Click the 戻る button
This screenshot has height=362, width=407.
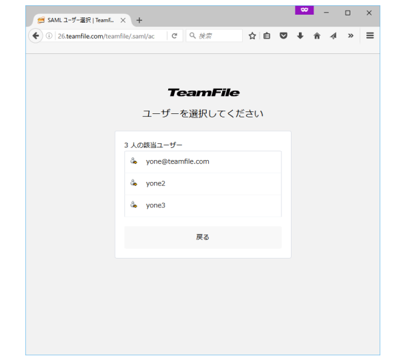pyautogui.click(x=202, y=237)
